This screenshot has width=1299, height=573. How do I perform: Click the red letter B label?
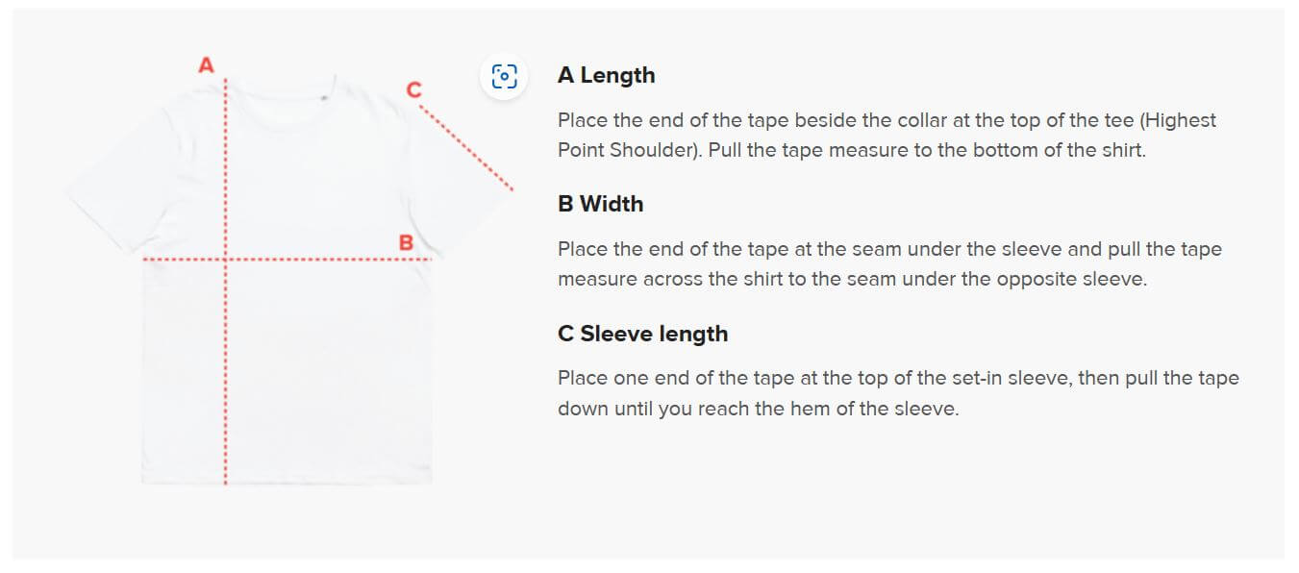coord(406,242)
